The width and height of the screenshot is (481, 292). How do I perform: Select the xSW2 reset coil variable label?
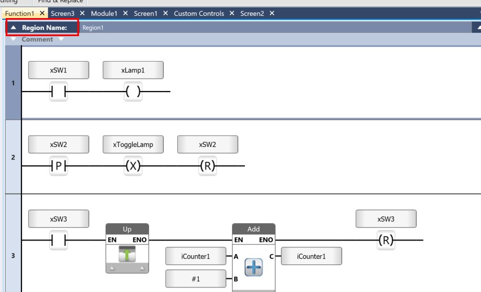pyautogui.click(x=208, y=145)
